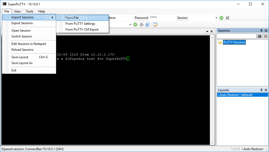
Task: Click the gray X icon in connection bar
Action: click(x=227, y=18)
